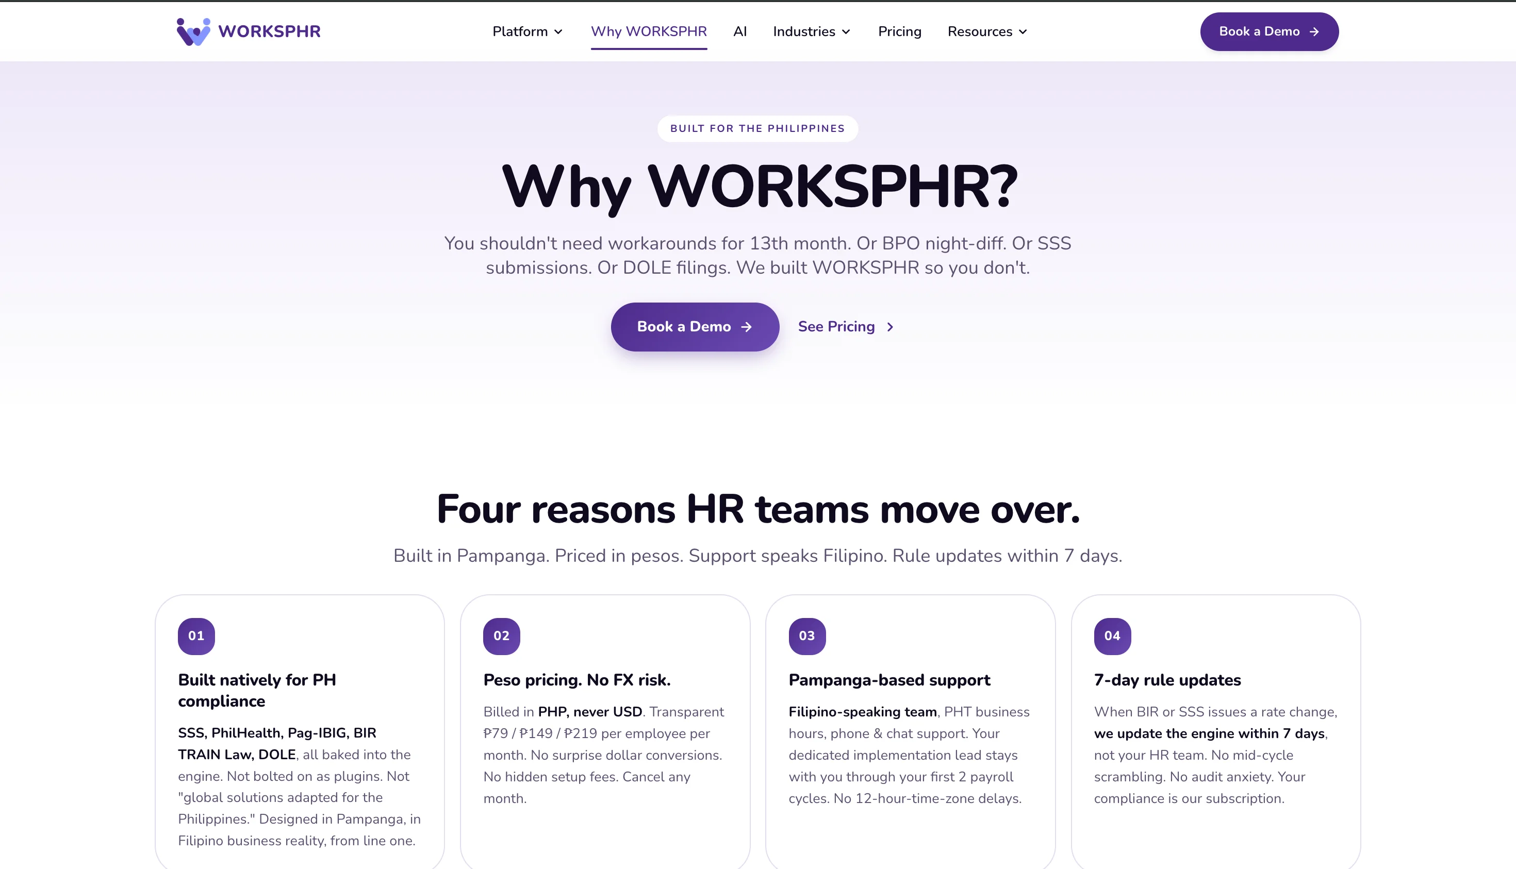Image resolution: width=1516 pixels, height=869 pixels.
Task: Click the WORKSPHR brand name text
Action: [269, 31]
